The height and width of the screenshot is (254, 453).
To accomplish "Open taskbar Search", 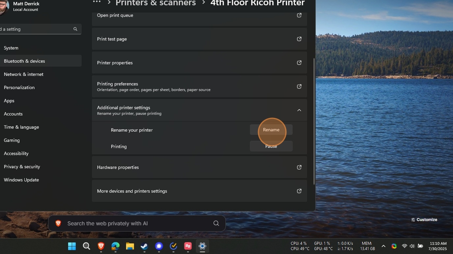I will tap(87, 246).
